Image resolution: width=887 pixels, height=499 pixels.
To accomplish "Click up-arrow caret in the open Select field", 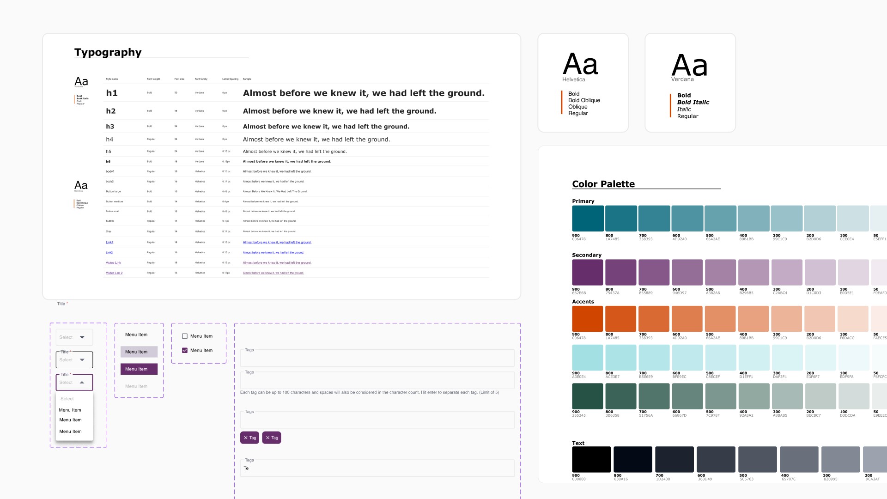I will (82, 383).
